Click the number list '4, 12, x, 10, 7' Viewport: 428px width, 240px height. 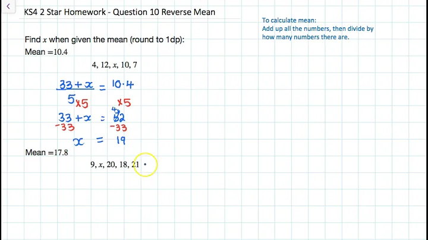coord(114,65)
